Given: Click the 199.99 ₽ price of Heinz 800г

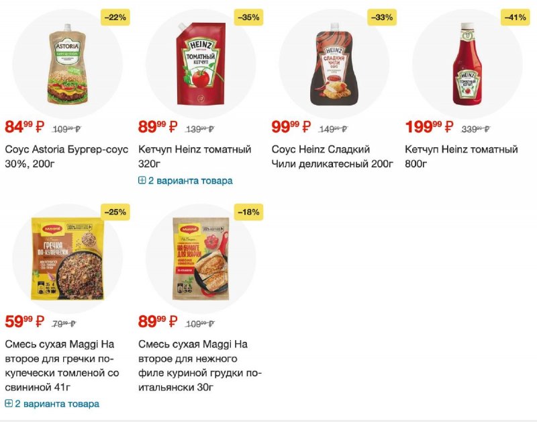Looking at the screenshot, I should point(429,126).
